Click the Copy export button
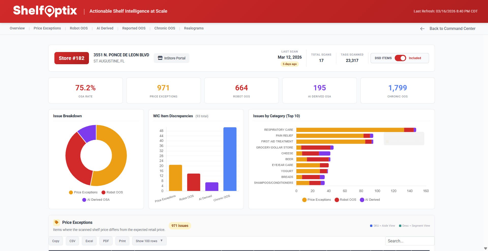Image resolution: width=488 pixels, height=251 pixels. click(56, 241)
